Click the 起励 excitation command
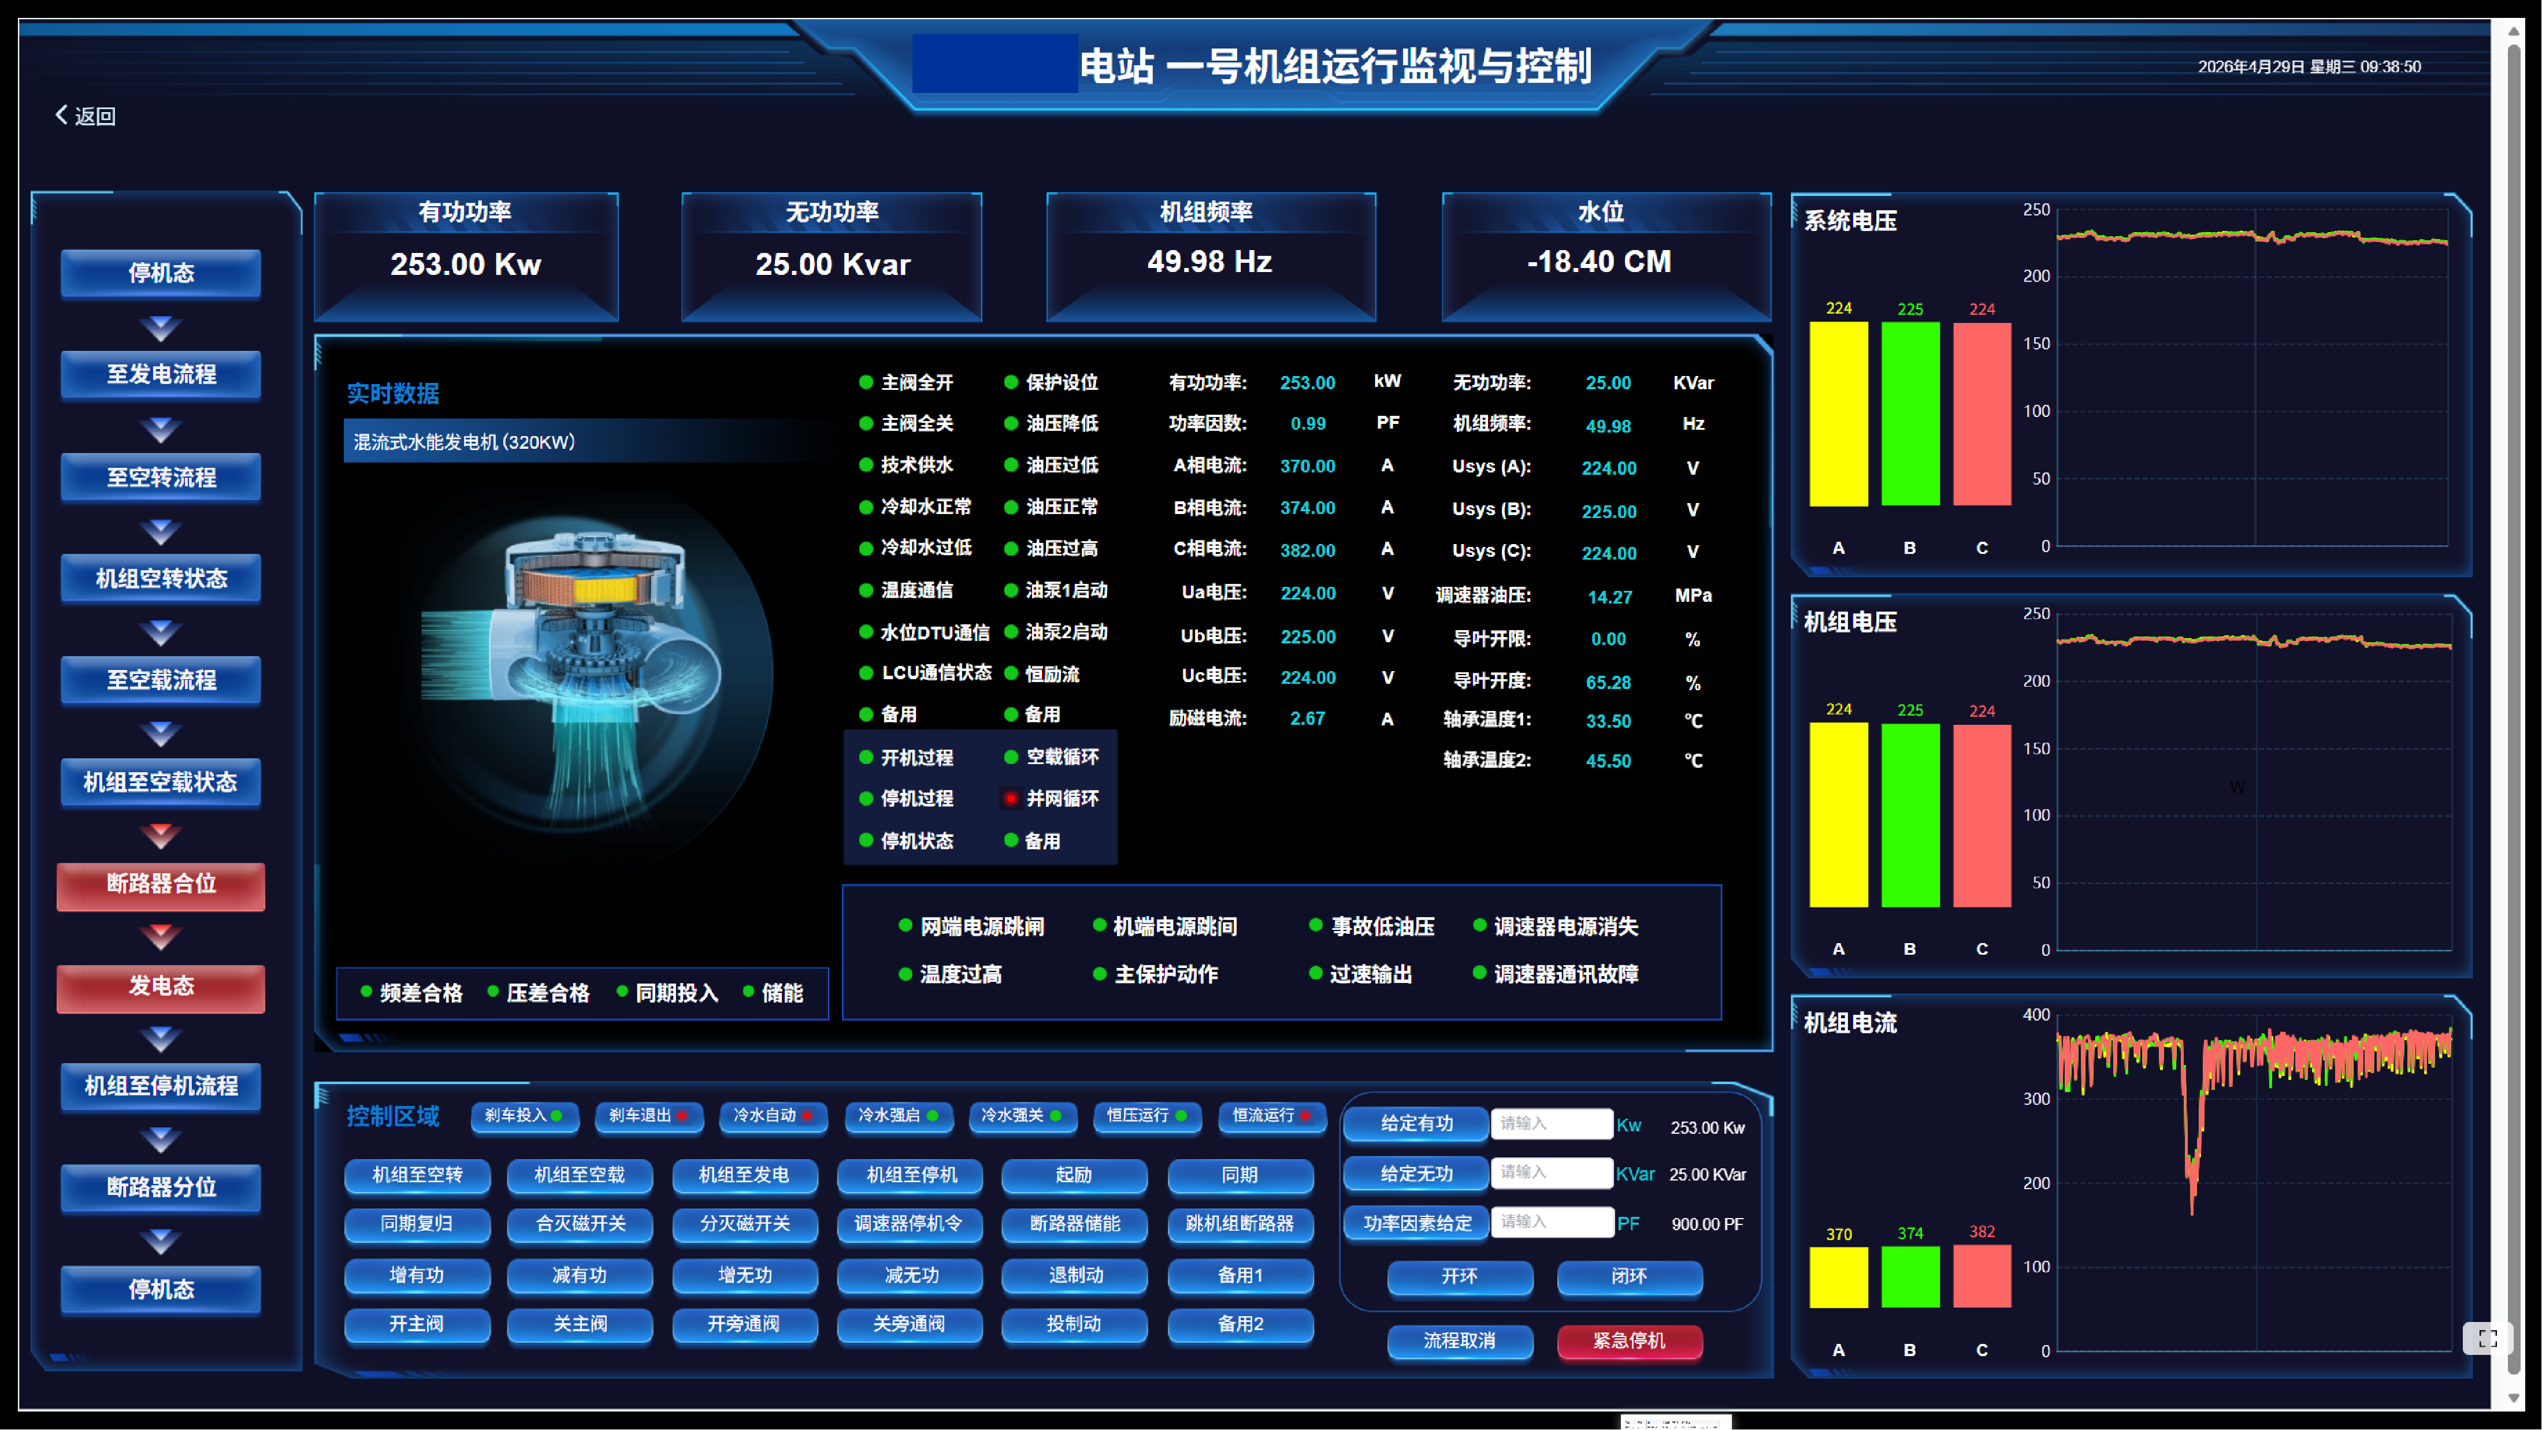 1074,1175
